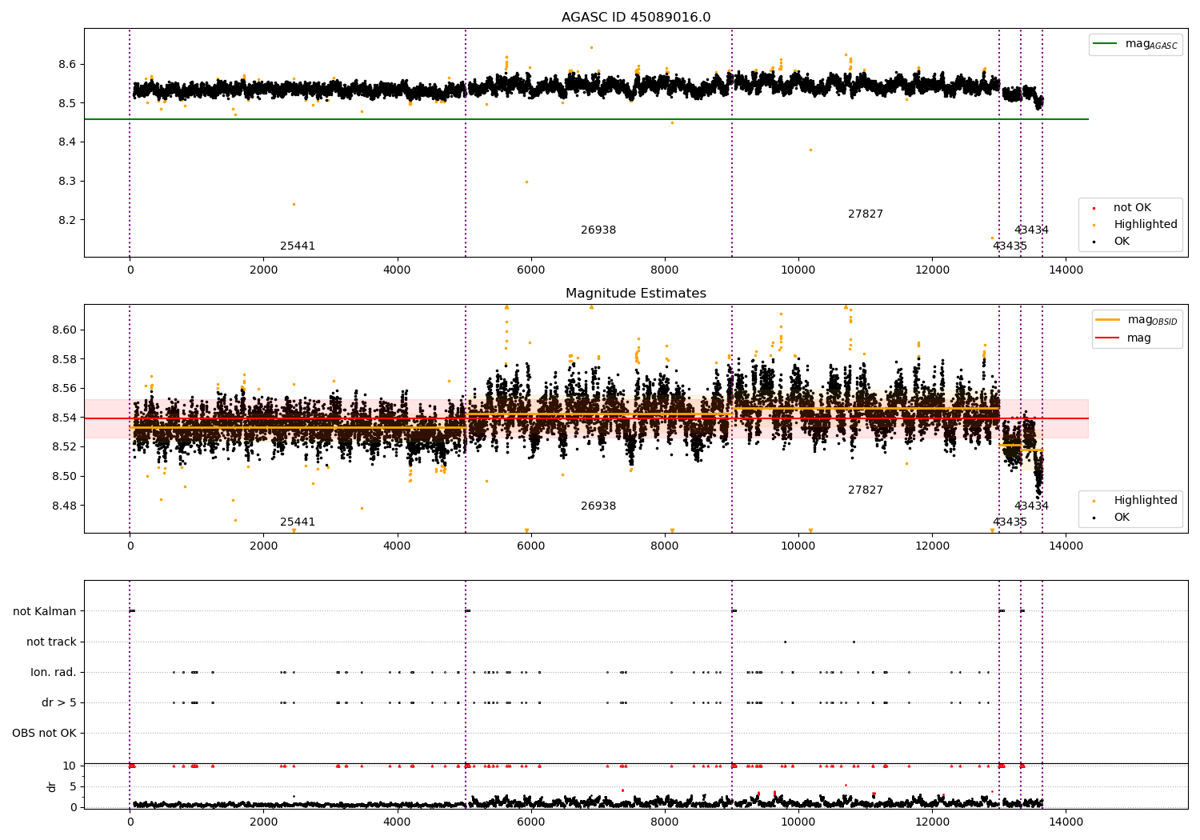Click the 'OK' legend entry in the middle plot
The width and height of the screenshot is (1200, 840).
pyautogui.click(x=1112, y=518)
